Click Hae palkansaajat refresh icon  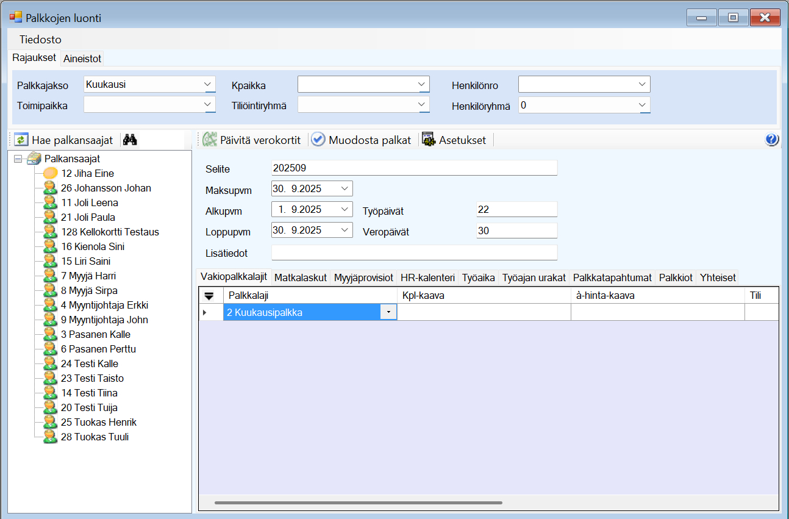[x=21, y=140]
